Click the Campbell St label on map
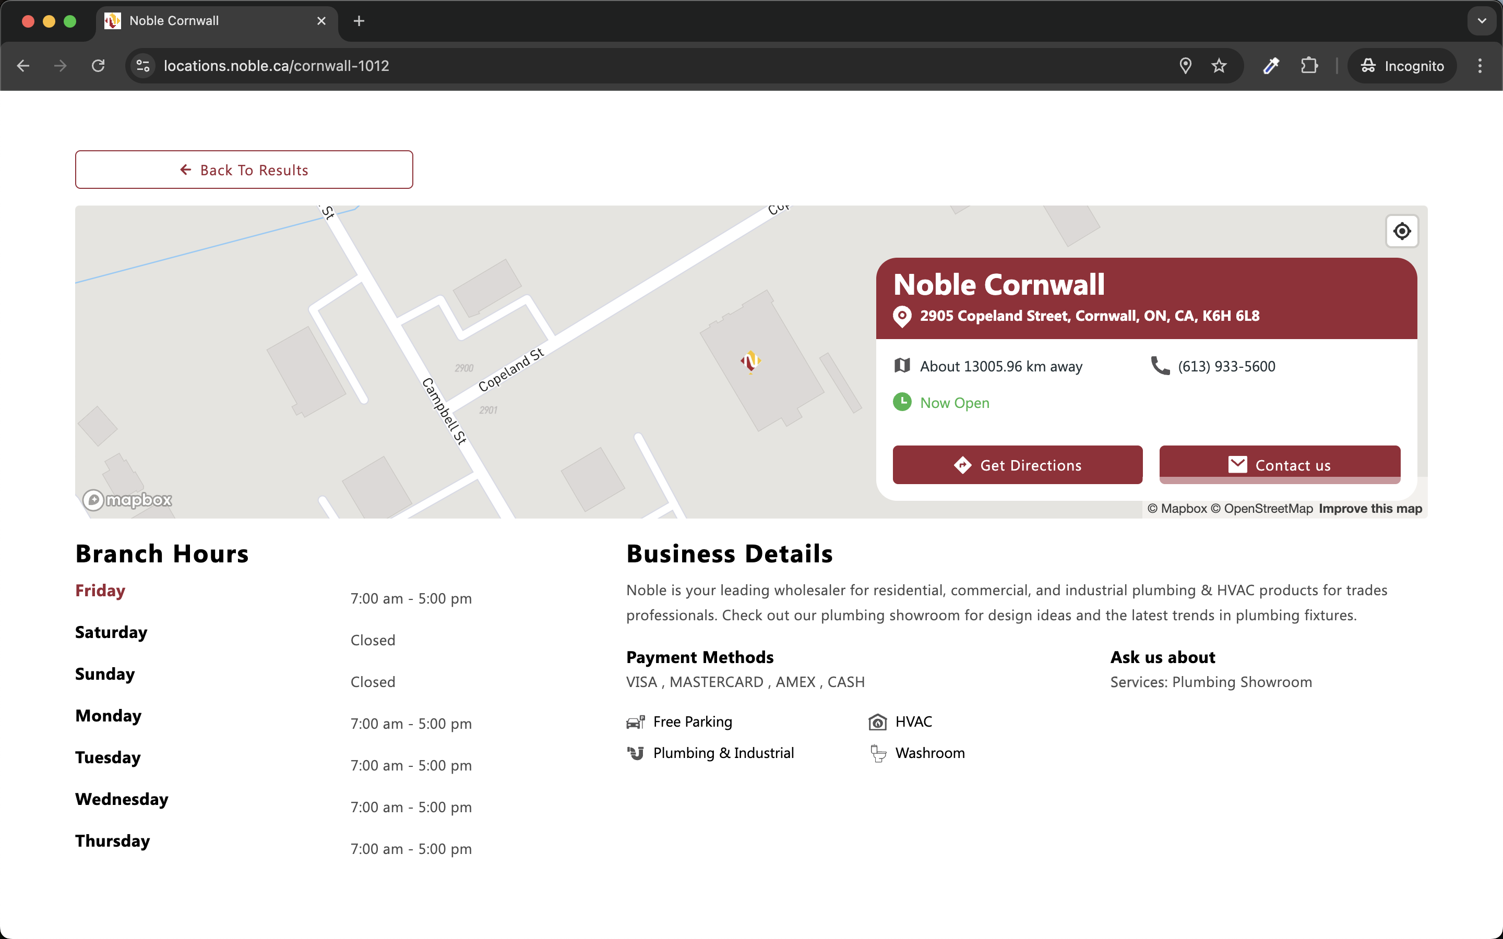This screenshot has height=939, width=1503. click(x=444, y=411)
